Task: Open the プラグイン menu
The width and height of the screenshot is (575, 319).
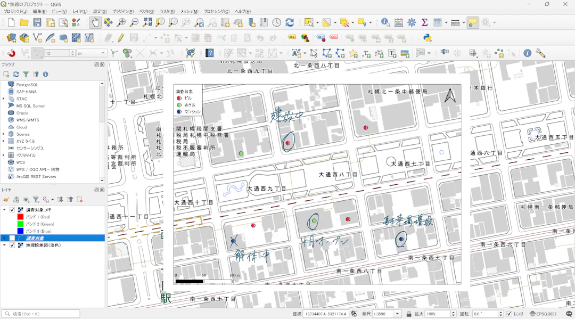Action: [x=123, y=11]
